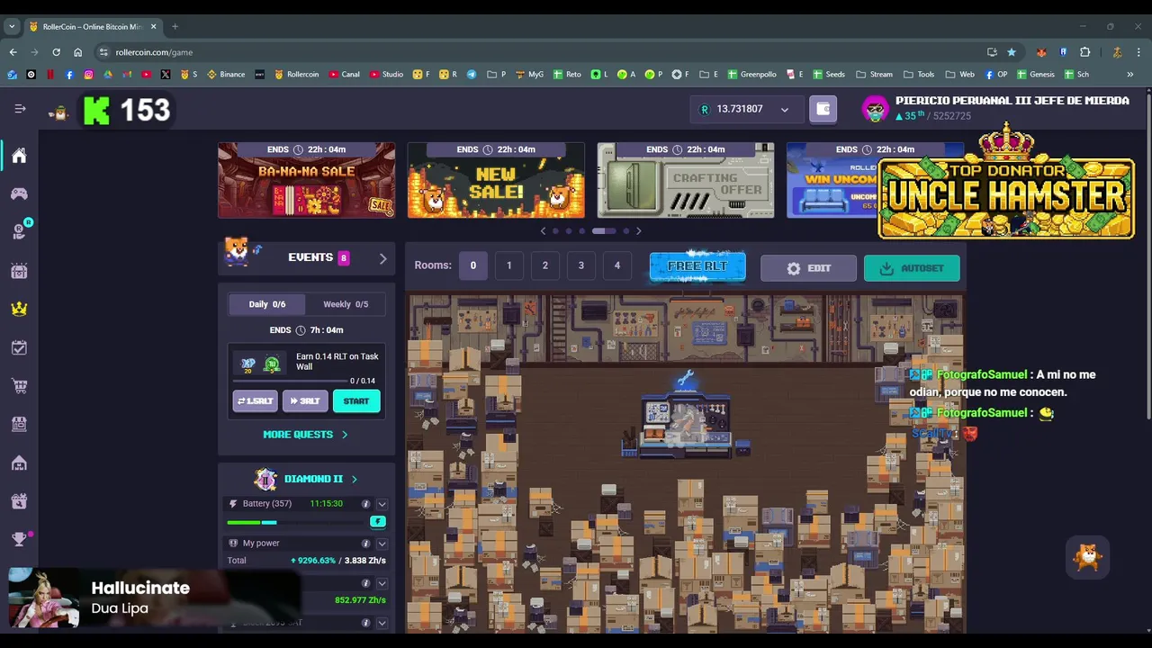
Task: Show more bookmarks double-chevron
Action: 1129,75
